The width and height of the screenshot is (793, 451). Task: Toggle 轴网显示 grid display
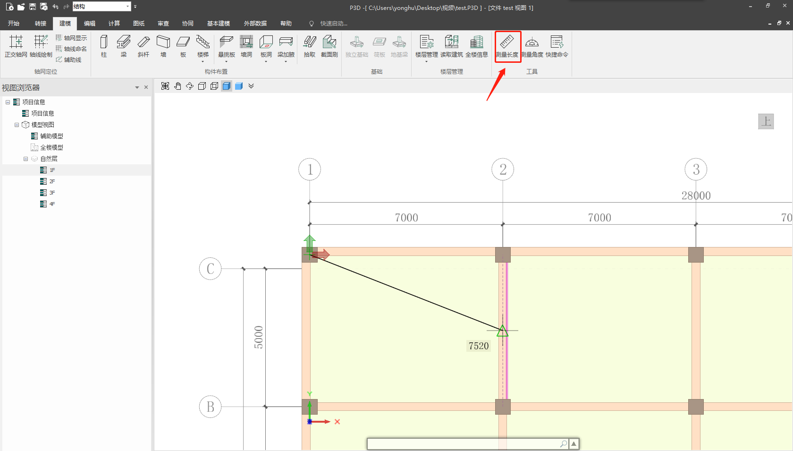71,38
